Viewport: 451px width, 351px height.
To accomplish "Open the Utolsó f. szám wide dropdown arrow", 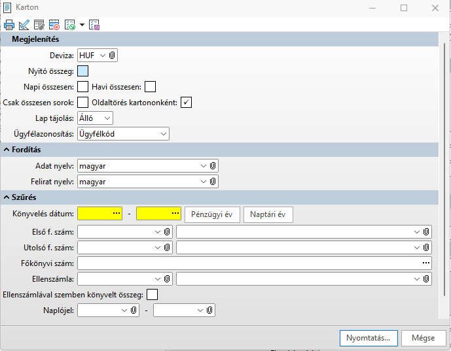I will 417,247.
